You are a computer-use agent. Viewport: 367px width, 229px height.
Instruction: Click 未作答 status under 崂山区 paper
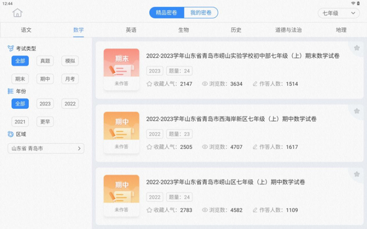click(x=122, y=210)
